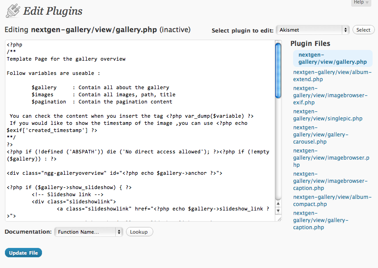Open the Function Name documentation dropdown

point(89,232)
